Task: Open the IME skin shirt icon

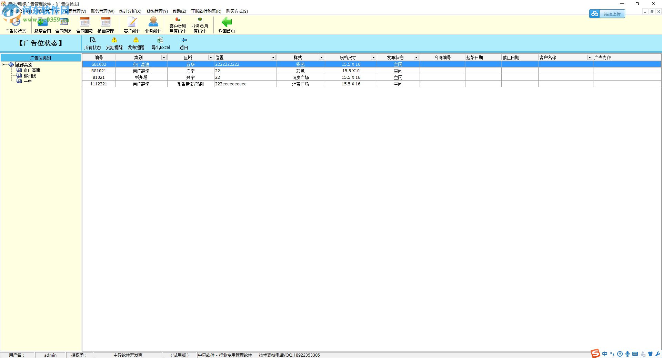Action: (x=650, y=354)
